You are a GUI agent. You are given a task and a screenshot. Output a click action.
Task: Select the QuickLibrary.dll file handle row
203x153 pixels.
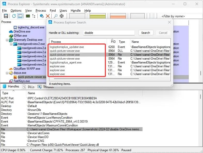tap(72, 145)
